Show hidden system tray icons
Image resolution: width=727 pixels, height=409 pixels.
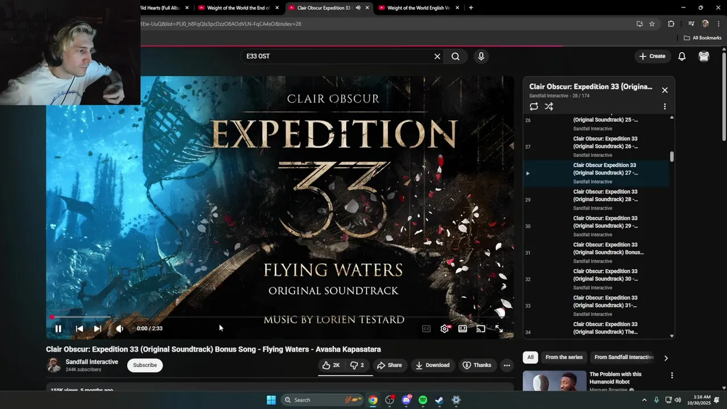(x=644, y=400)
